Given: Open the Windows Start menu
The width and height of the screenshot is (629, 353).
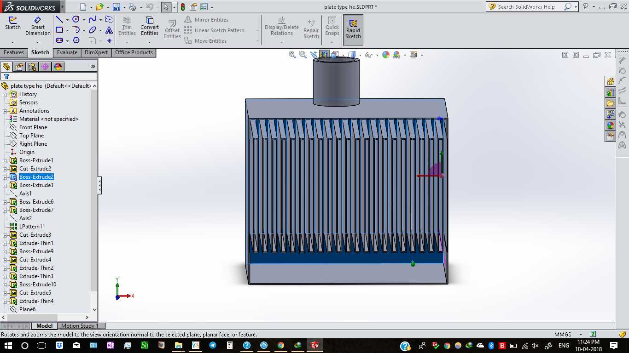Looking at the screenshot, I should pyautogui.click(x=8, y=345).
